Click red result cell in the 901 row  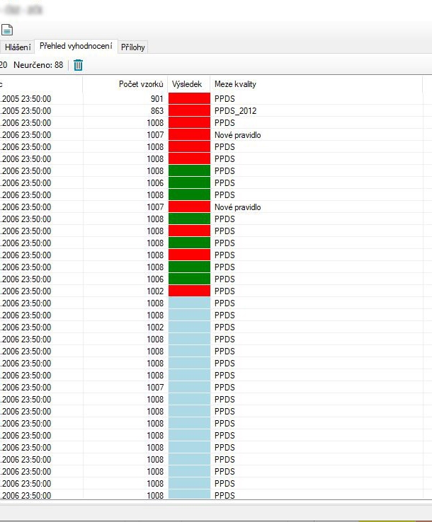click(x=189, y=99)
